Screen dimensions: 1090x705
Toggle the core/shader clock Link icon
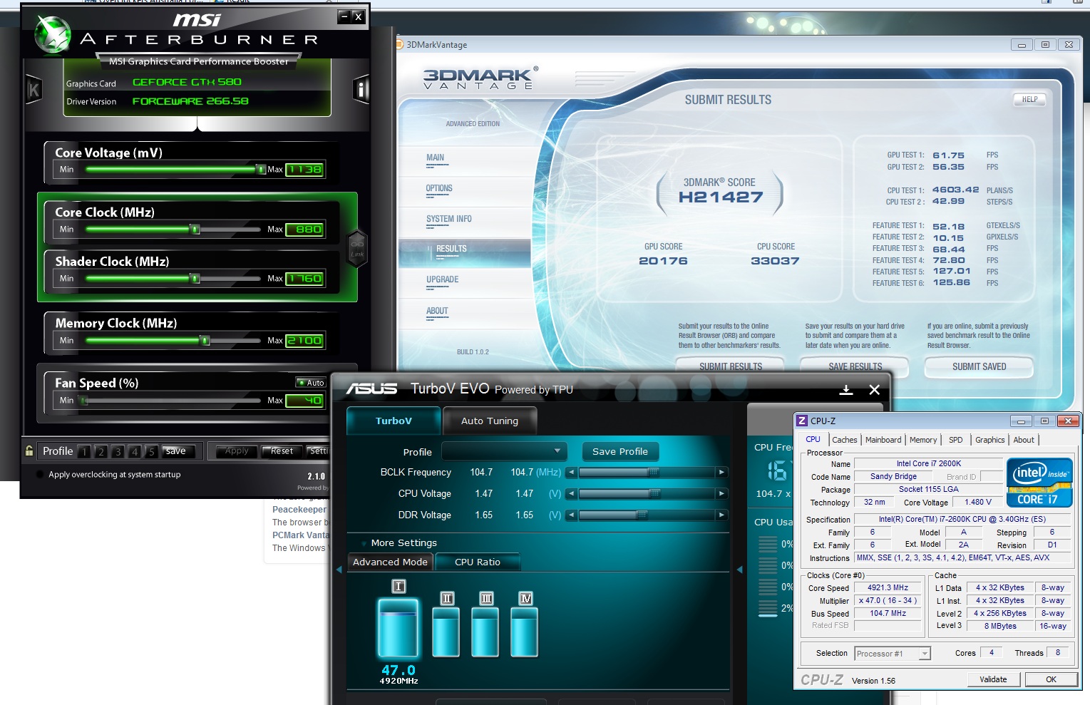point(357,247)
